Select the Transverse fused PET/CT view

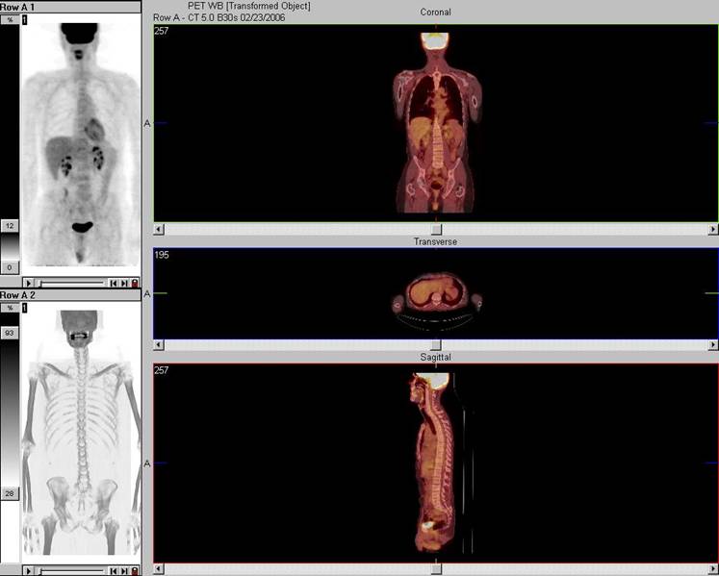tap(436, 293)
